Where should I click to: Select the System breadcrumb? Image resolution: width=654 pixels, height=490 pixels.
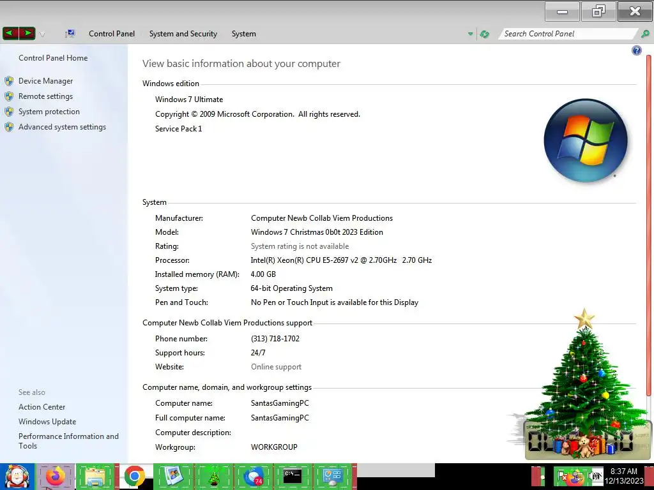click(243, 34)
